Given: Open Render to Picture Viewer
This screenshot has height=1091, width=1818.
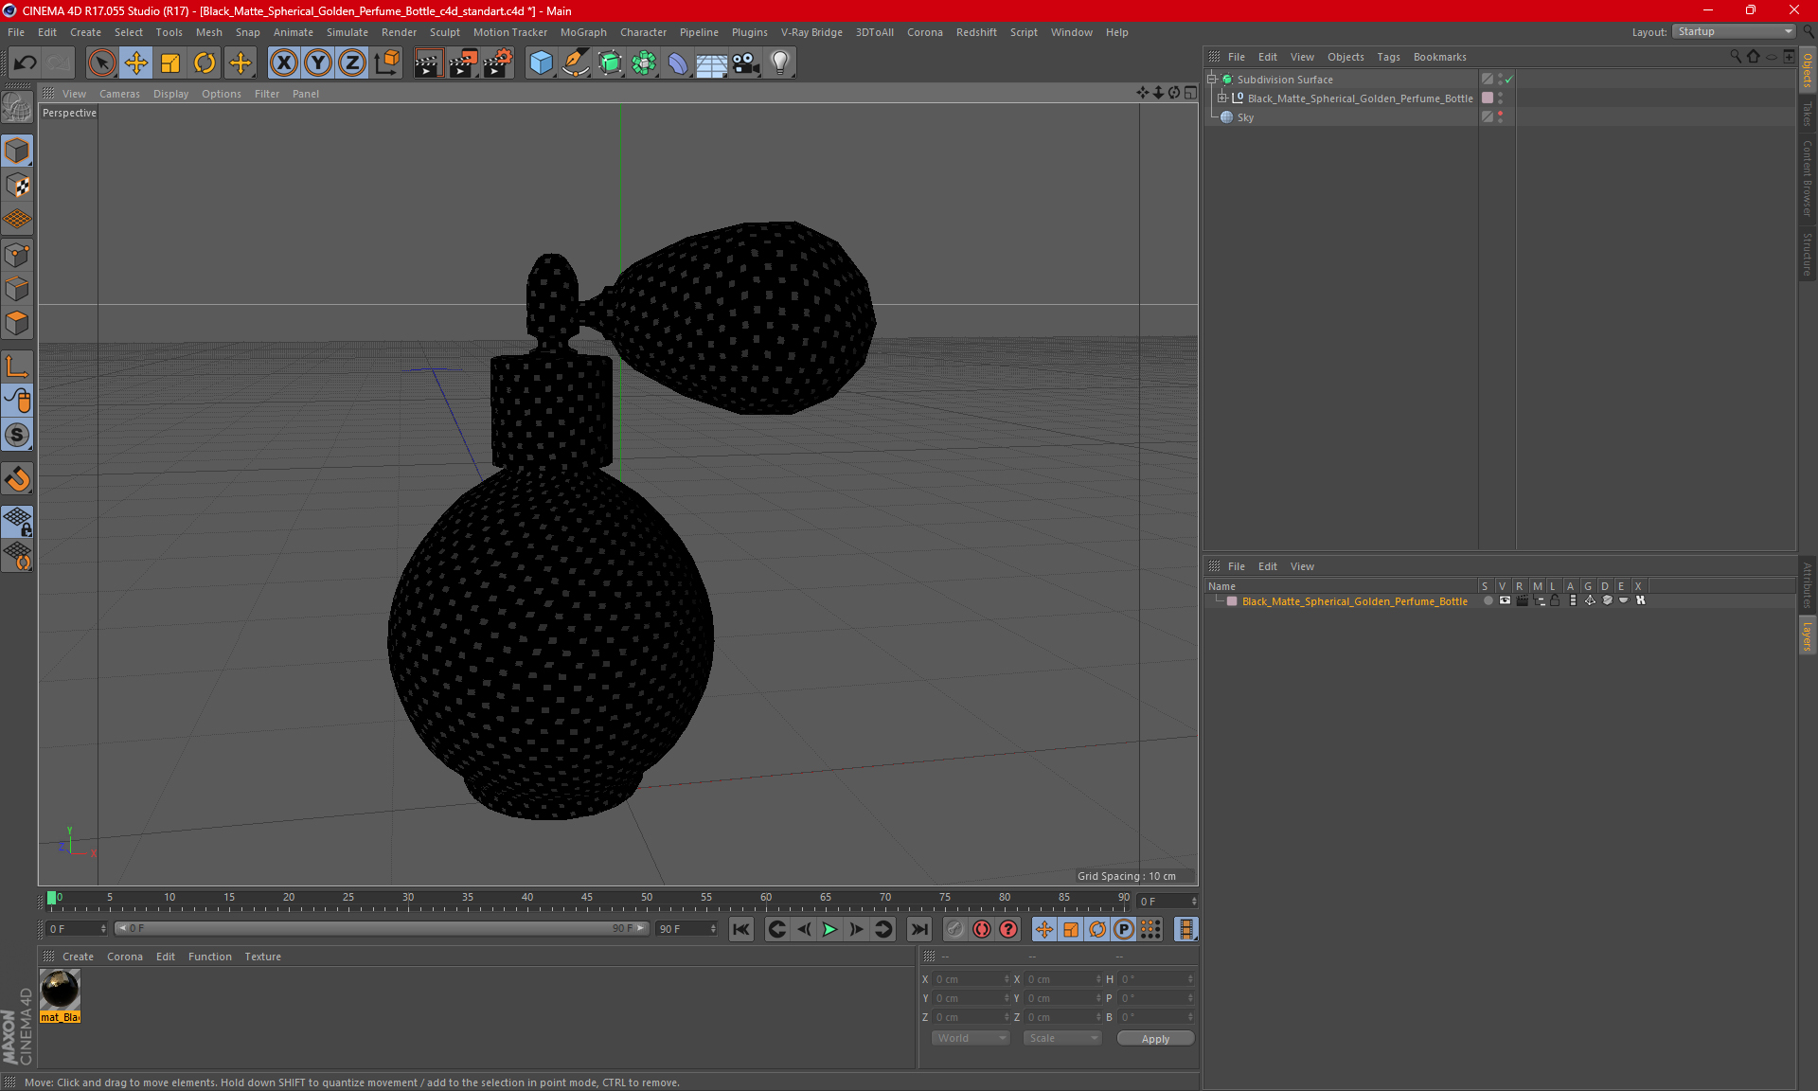Looking at the screenshot, I should (x=463, y=63).
